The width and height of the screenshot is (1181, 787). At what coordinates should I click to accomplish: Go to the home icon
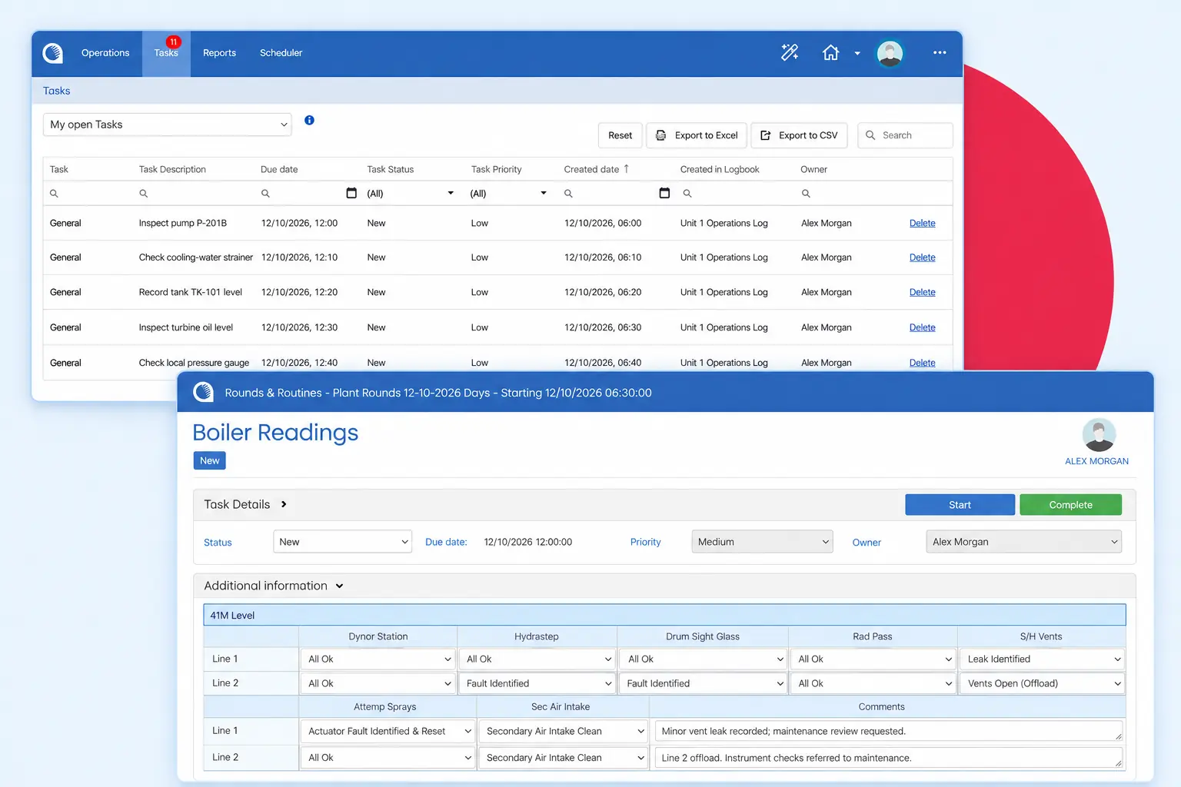pos(830,52)
